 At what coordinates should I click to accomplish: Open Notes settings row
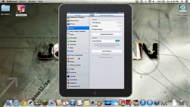click(x=78, y=34)
